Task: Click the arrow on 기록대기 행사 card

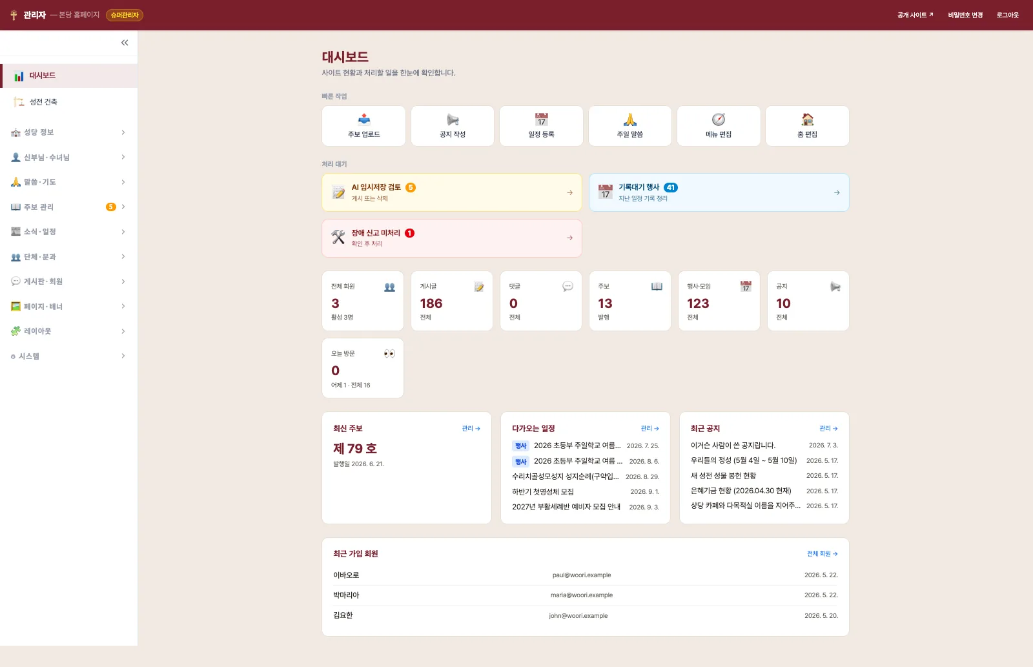Action: [x=837, y=192]
